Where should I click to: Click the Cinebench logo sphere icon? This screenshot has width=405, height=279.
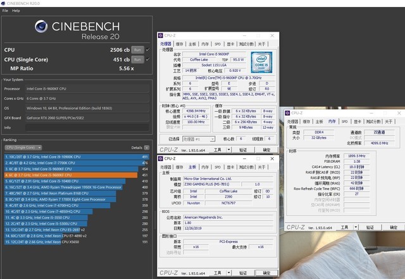coord(41,27)
